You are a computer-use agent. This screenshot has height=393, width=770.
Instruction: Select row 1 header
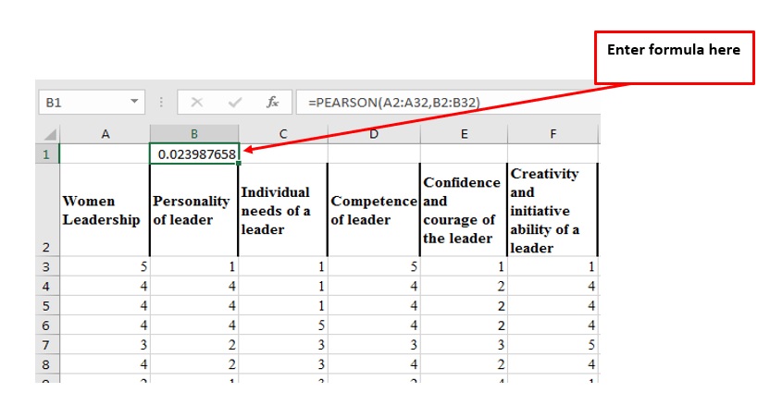[x=46, y=154]
